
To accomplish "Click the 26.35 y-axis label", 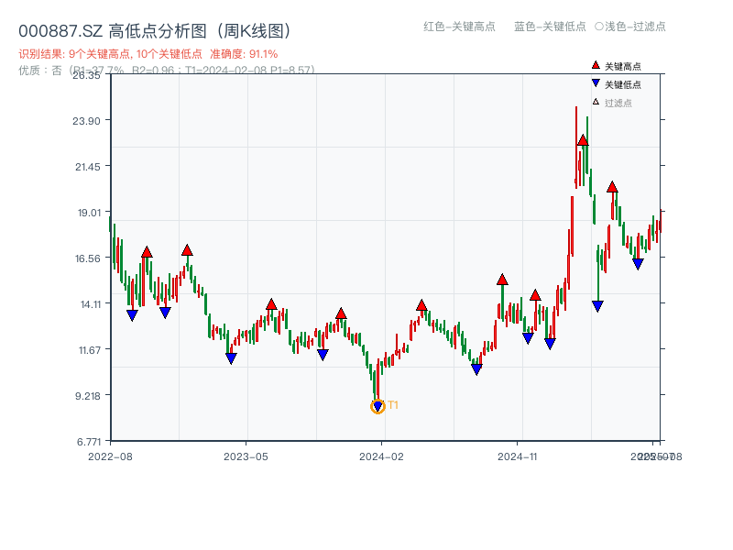I will [x=86, y=75].
